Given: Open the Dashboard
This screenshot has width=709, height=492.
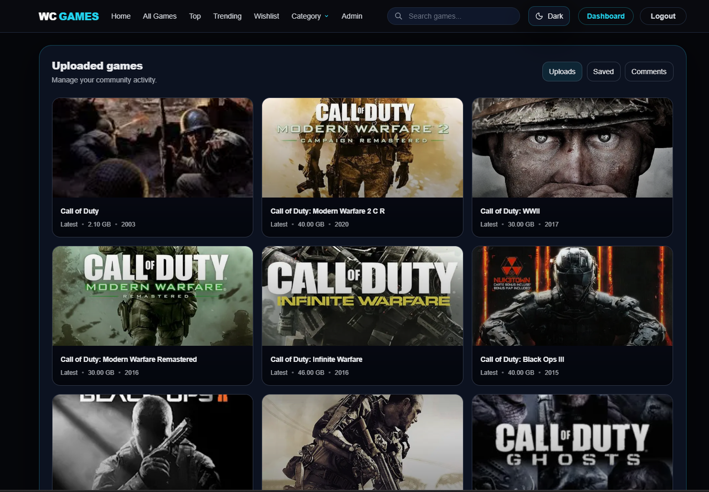Looking at the screenshot, I should click(605, 16).
